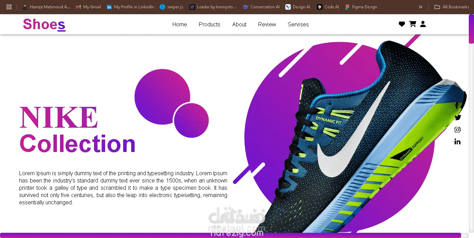The image size is (474, 238).
Task: Open Loader by kennyots bookmark
Action: click(213, 7)
